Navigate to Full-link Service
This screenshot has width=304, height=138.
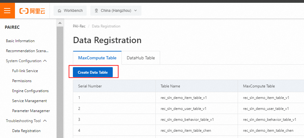click(25, 71)
